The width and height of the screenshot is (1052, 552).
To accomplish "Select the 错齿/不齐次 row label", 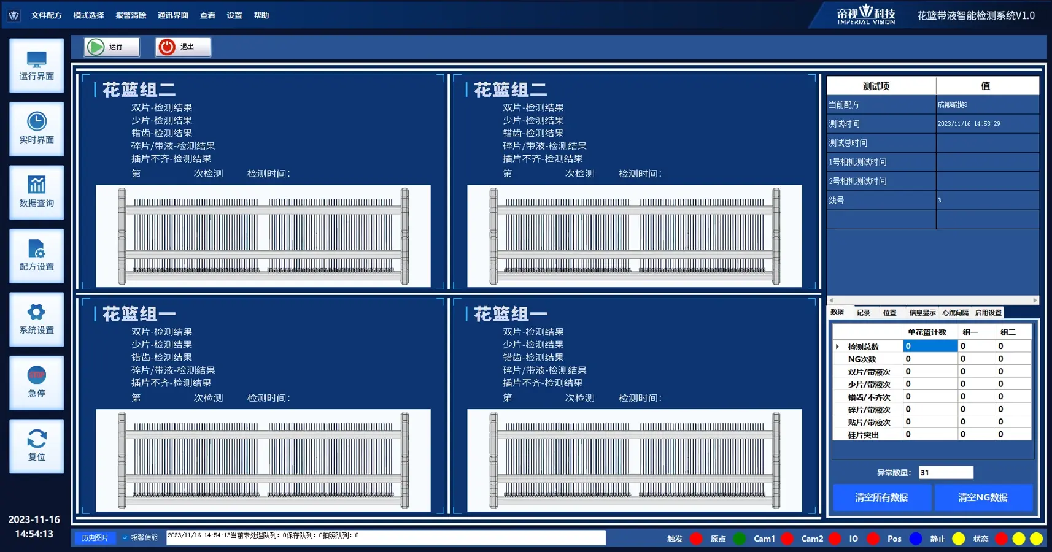I will (869, 397).
